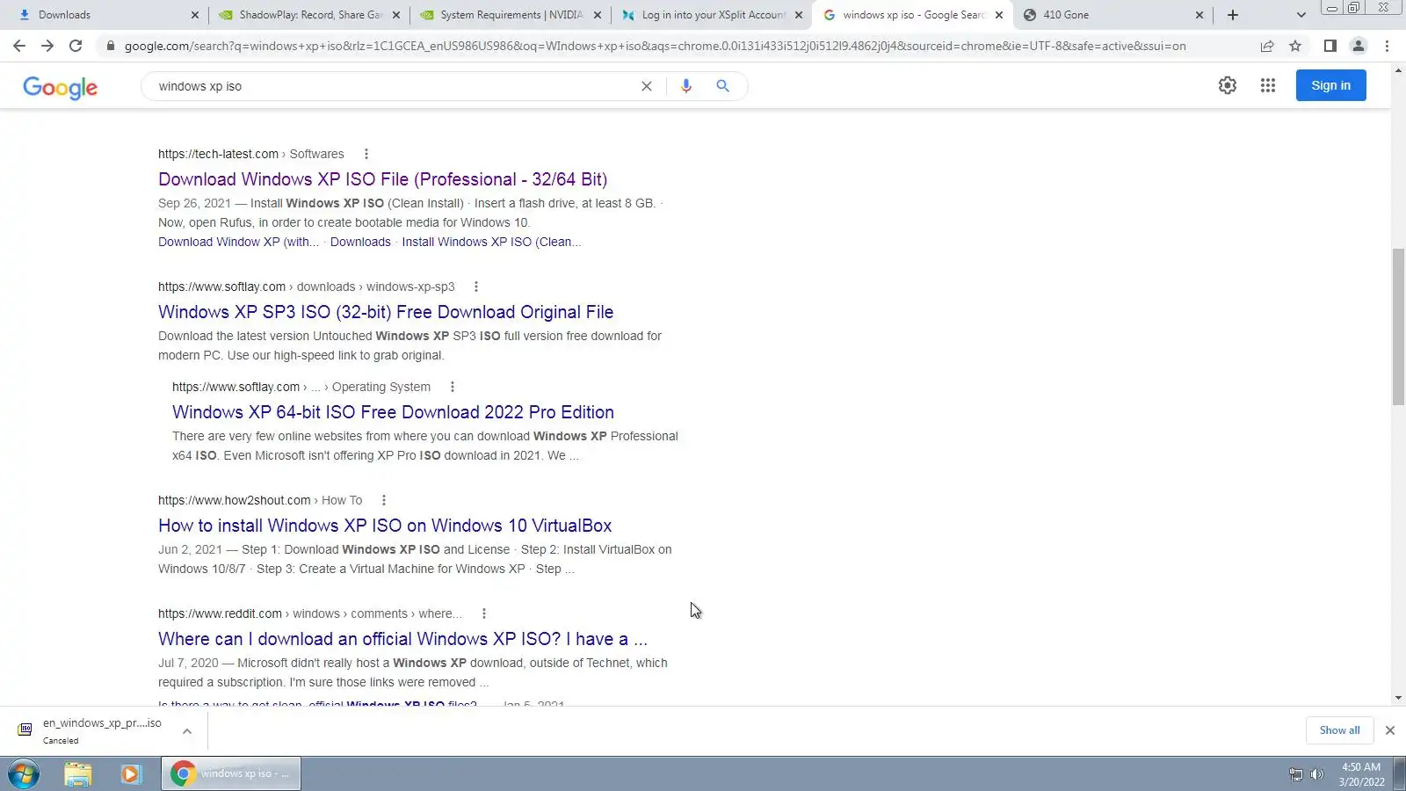
Task: Open Google search settings gear
Action: tap(1228, 85)
